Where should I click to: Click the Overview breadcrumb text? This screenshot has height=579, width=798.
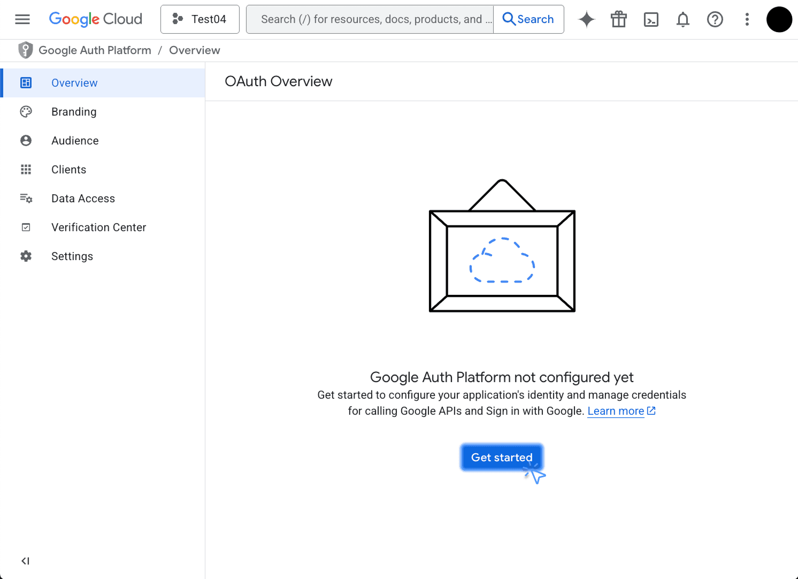tap(195, 50)
